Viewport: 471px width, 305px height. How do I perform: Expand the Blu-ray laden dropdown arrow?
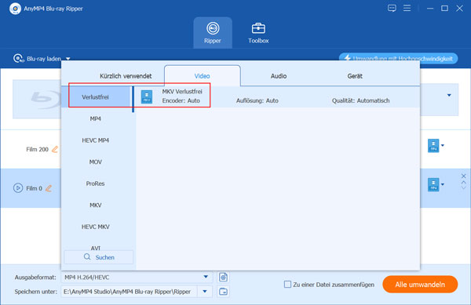click(68, 59)
